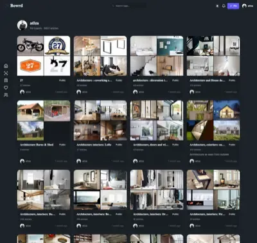257x243 pixels.
Task: Click the Bowrd logo
Action: [x=17, y=6]
